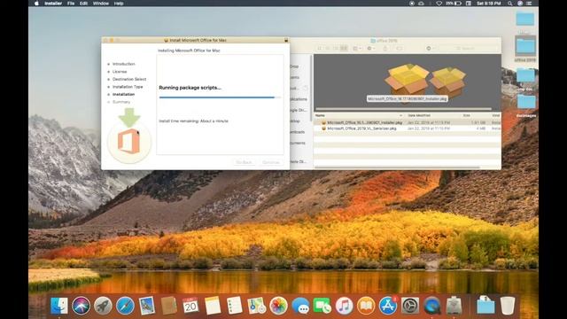Click the battery status indicator

pos(454,4)
